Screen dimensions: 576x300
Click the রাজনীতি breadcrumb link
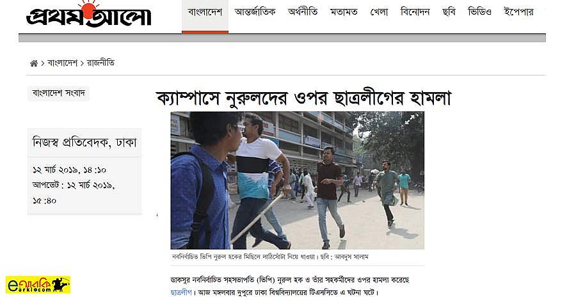[x=100, y=63]
